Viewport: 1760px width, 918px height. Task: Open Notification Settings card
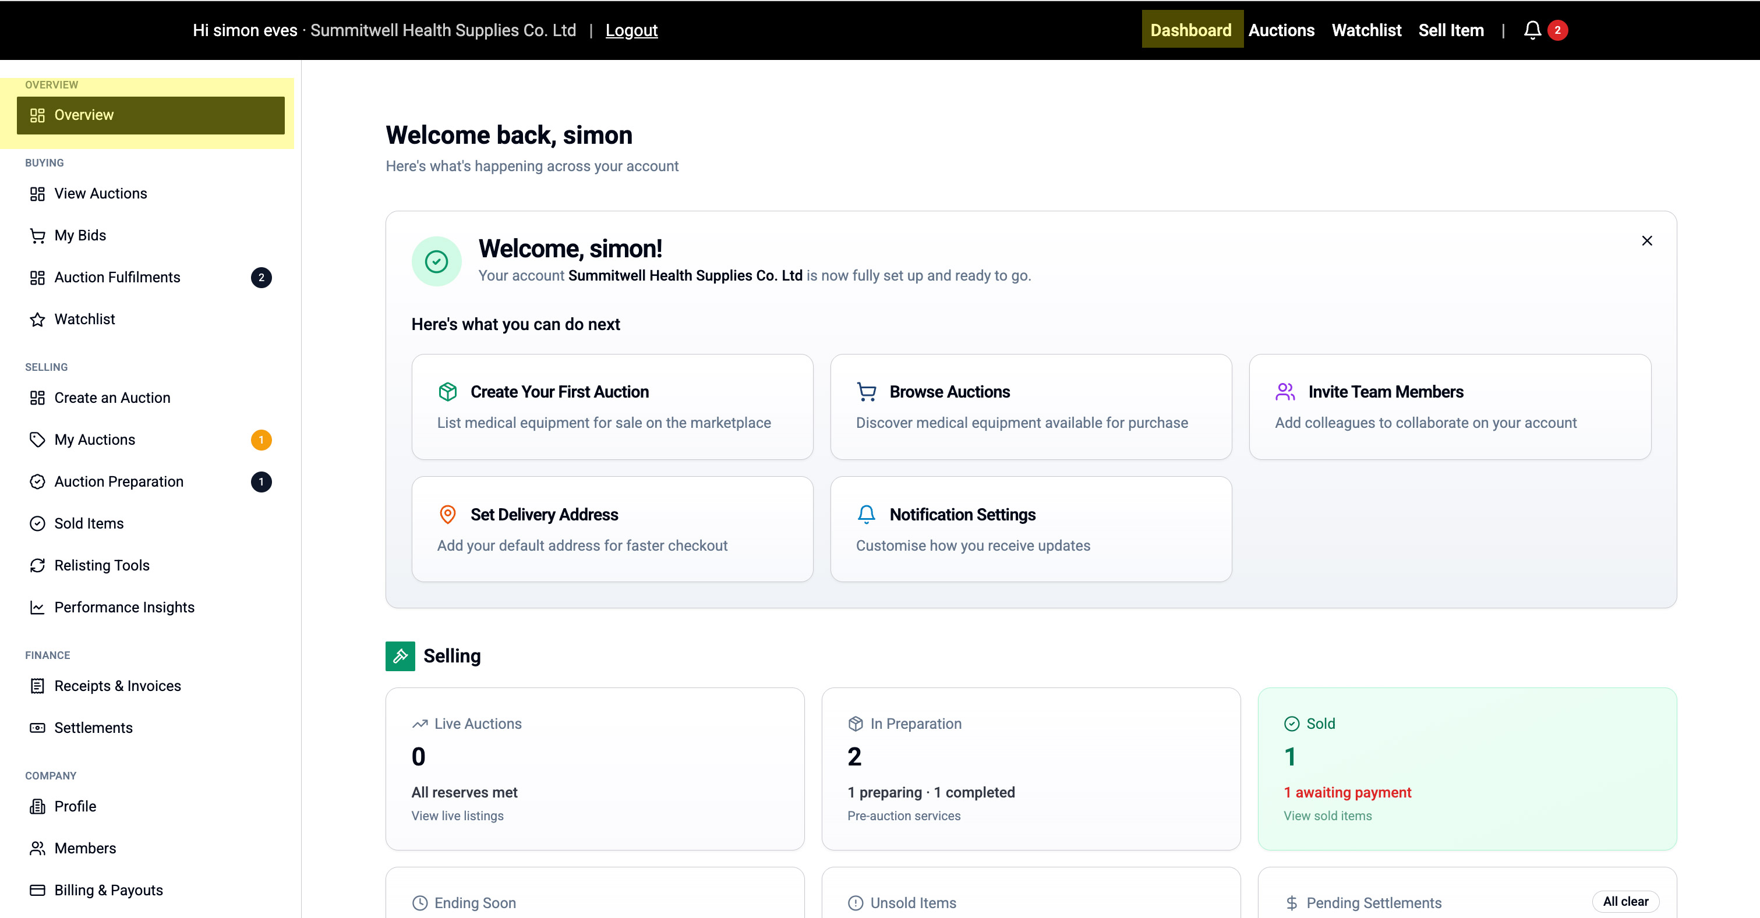[1030, 529]
